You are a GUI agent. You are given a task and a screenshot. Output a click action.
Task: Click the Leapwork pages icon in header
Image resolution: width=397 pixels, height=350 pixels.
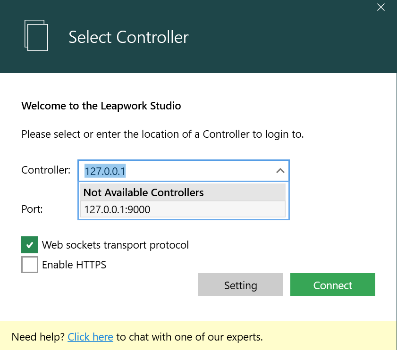(x=36, y=35)
